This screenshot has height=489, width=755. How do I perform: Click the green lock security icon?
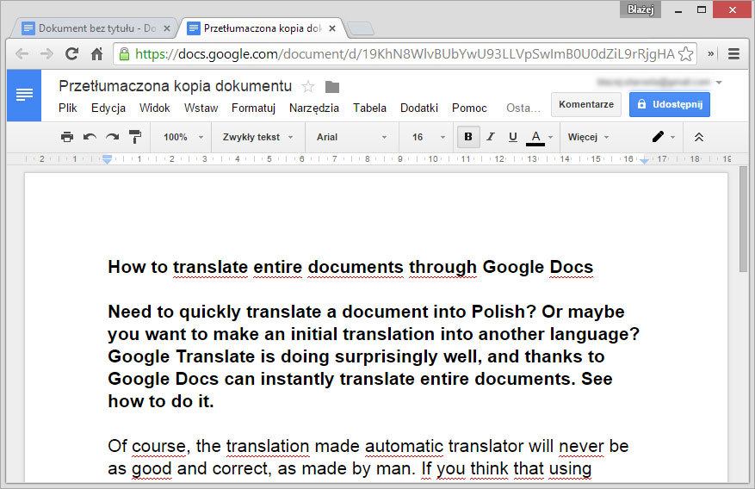[124, 54]
